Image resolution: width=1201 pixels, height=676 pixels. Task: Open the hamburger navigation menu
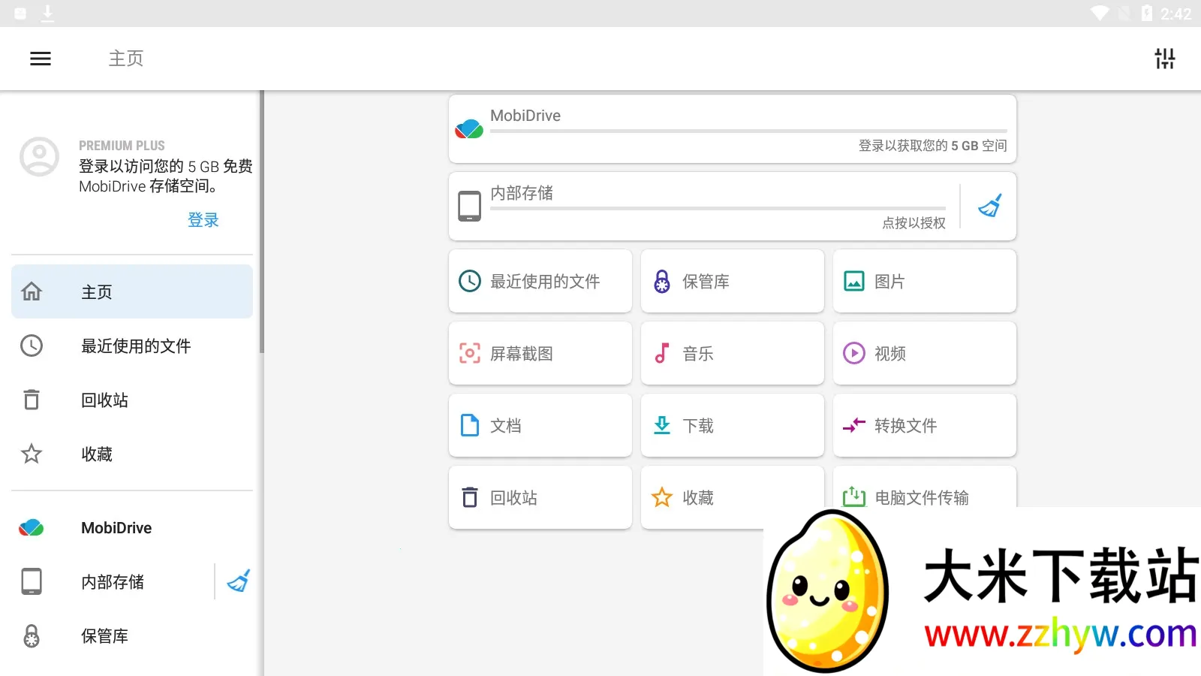[41, 59]
